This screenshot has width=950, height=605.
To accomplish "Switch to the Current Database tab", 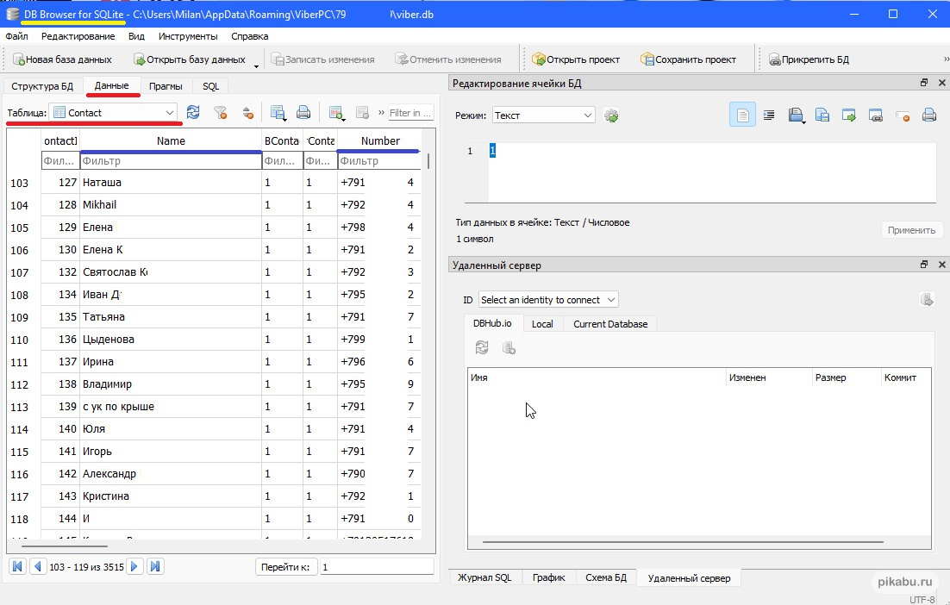I will pos(610,324).
